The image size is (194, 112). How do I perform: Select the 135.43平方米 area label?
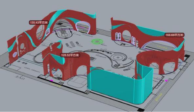point(39,23)
